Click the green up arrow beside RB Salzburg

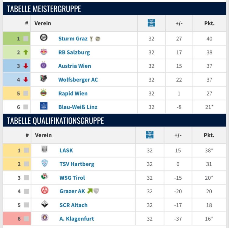pos(26,52)
